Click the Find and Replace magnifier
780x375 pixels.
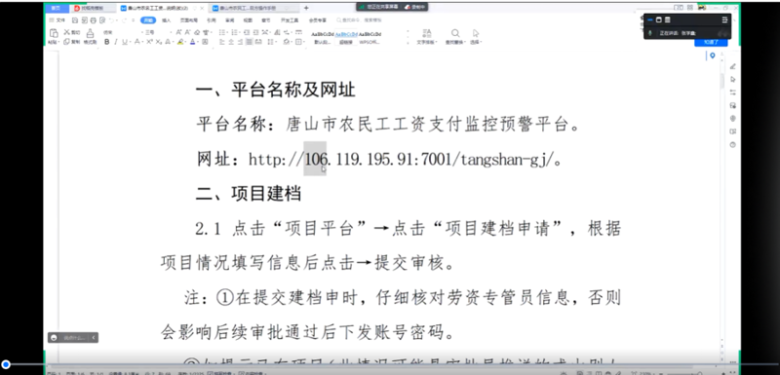pyautogui.click(x=455, y=33)
